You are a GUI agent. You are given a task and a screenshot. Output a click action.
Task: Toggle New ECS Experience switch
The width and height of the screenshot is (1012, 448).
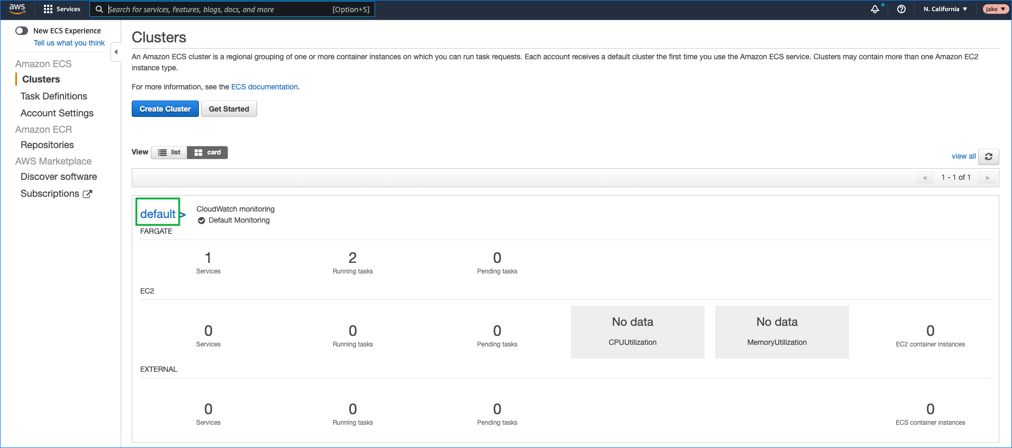pyautogui.click(x=22, y=31)
